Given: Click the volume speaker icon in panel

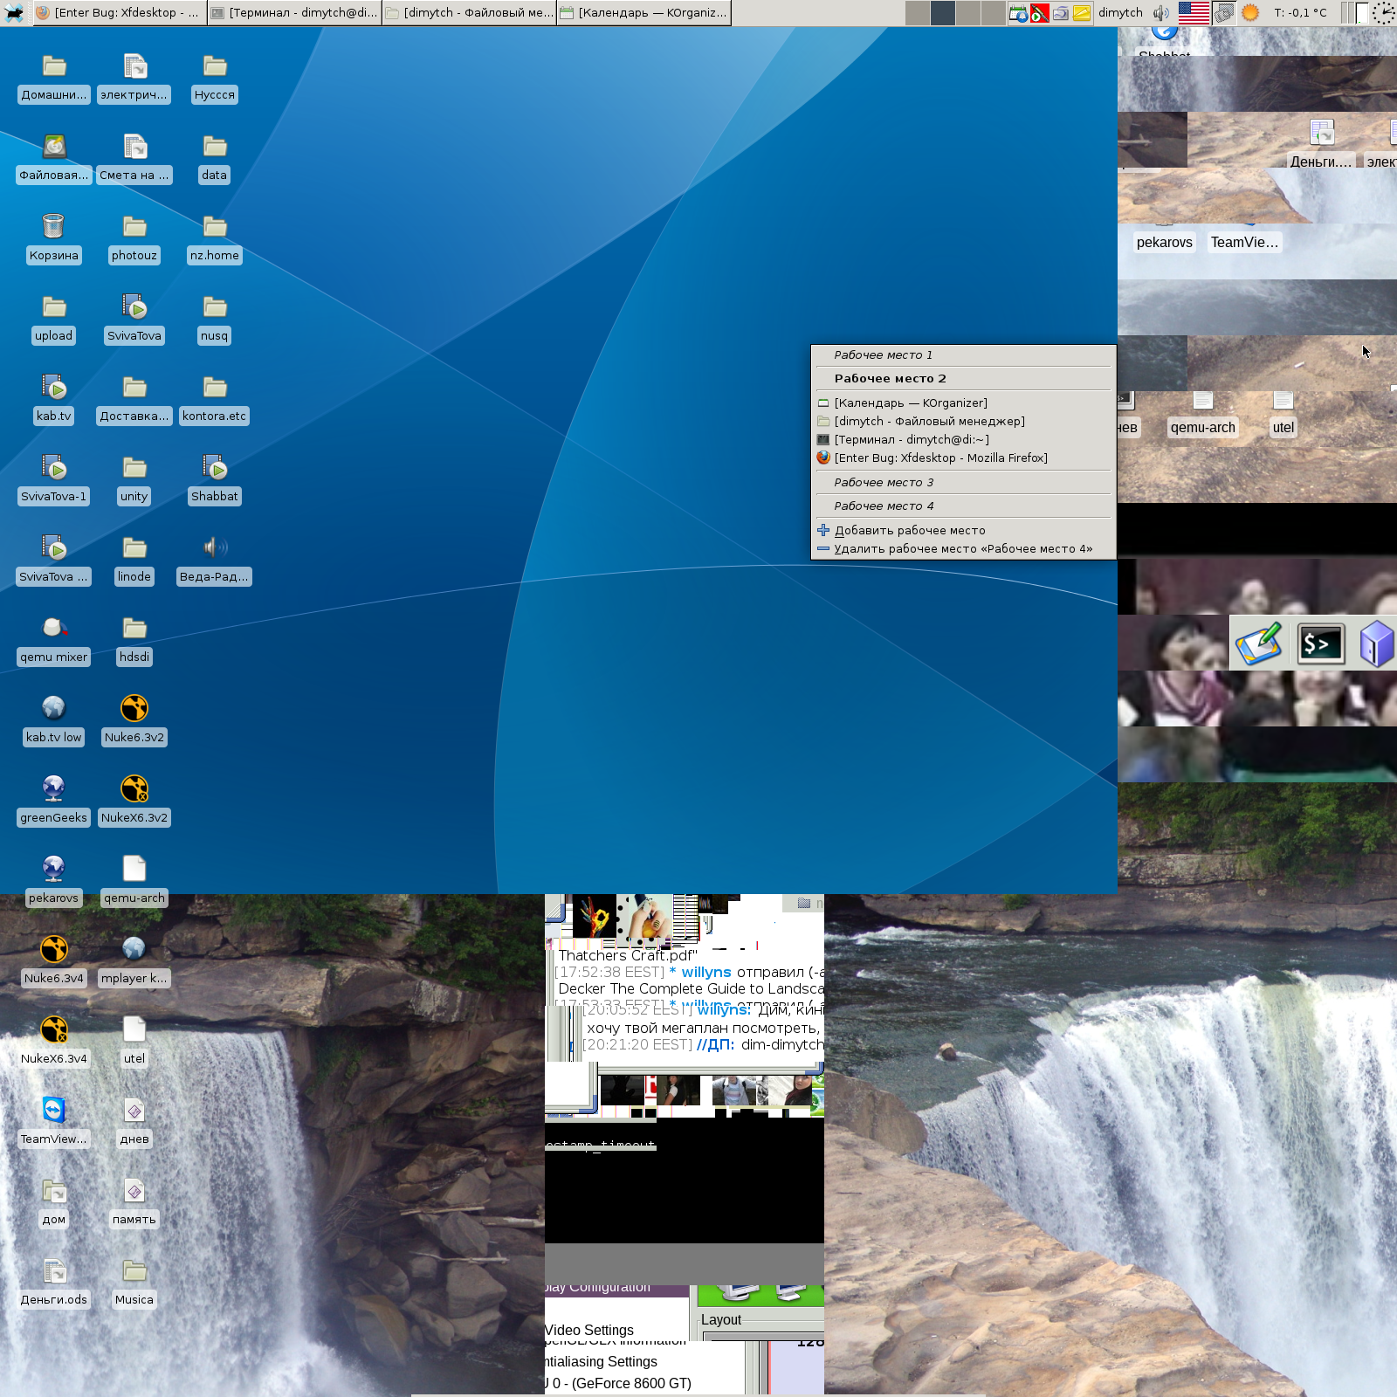Looking at the screenshot, I should (x=1161, y=13).
